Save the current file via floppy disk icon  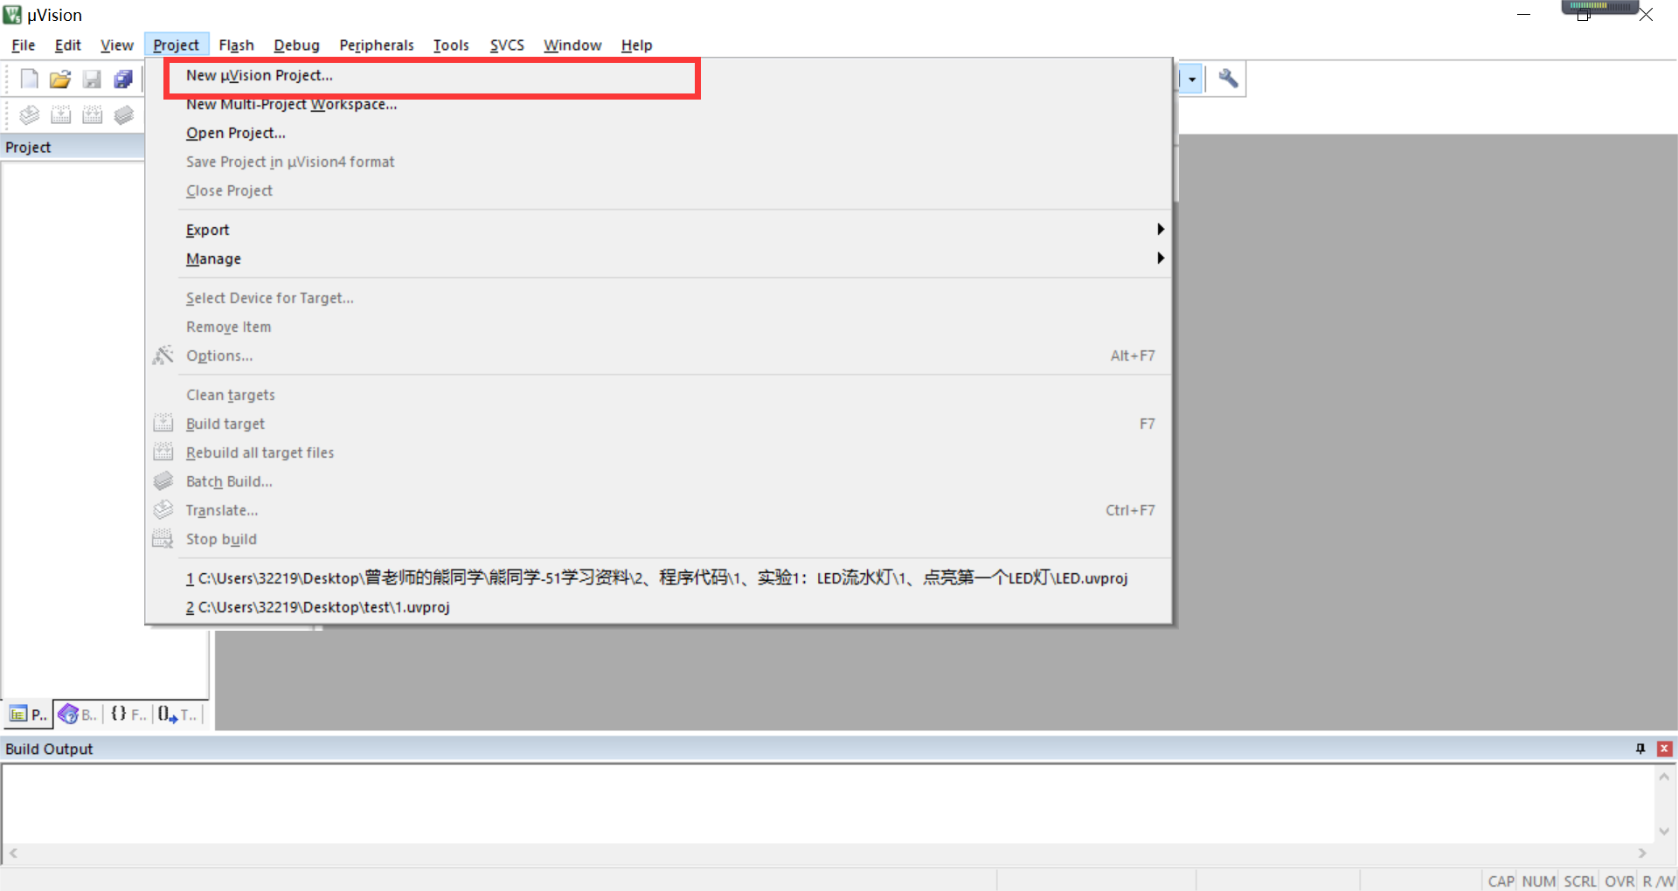(92, 79)
